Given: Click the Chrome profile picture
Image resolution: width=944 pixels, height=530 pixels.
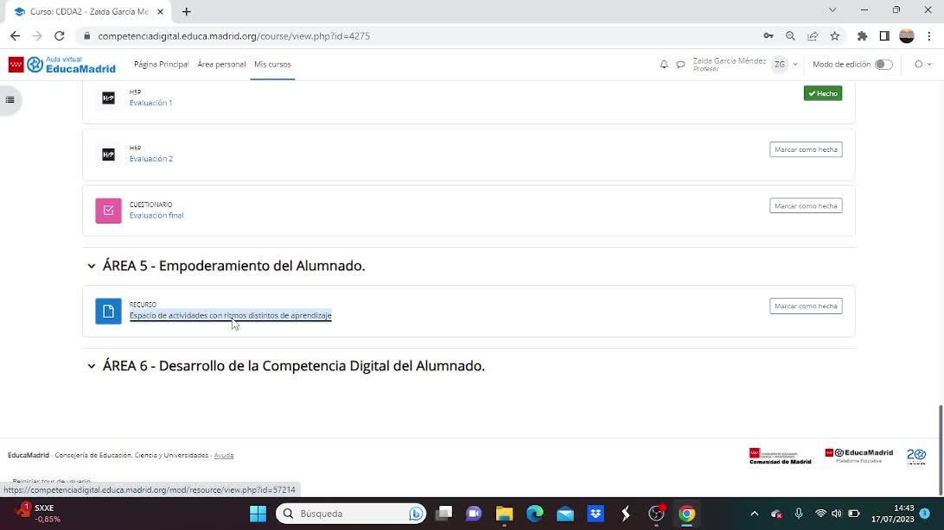Looking at the screenshot, I should [907, 36].
